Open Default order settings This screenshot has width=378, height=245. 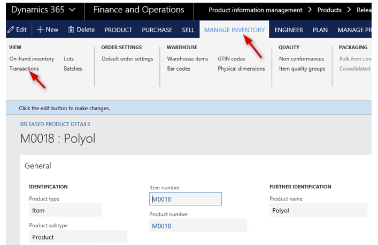[x=127, y=59]
